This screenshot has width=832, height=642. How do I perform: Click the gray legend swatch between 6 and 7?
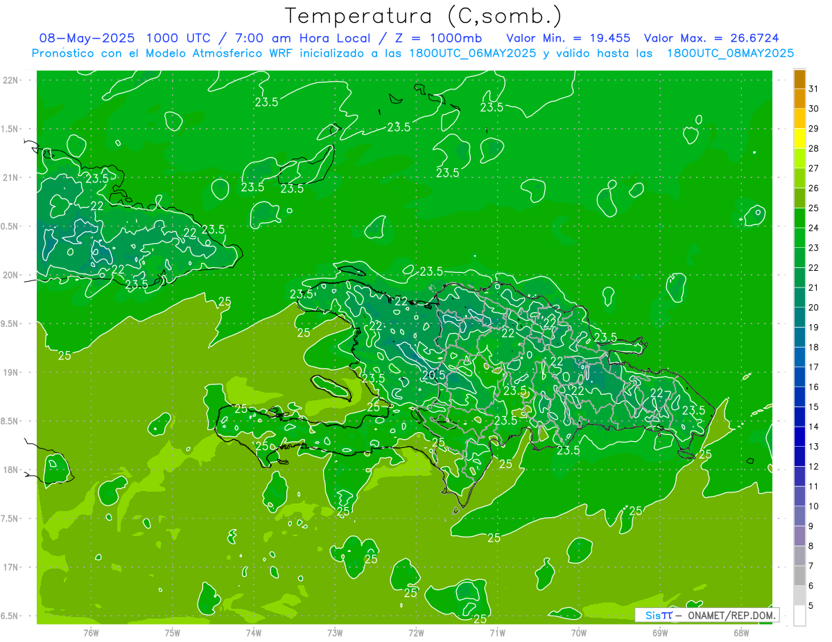(799, 576)
